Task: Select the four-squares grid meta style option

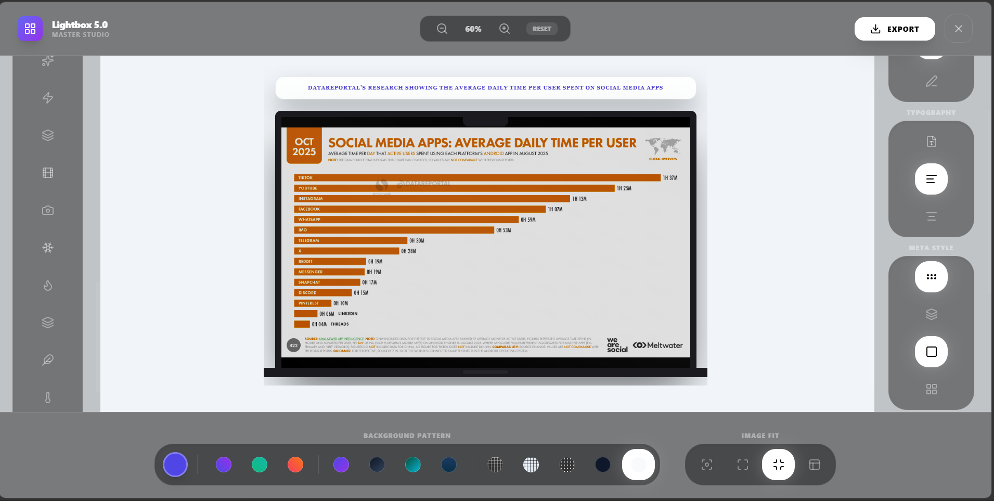Action: point(931,389)
